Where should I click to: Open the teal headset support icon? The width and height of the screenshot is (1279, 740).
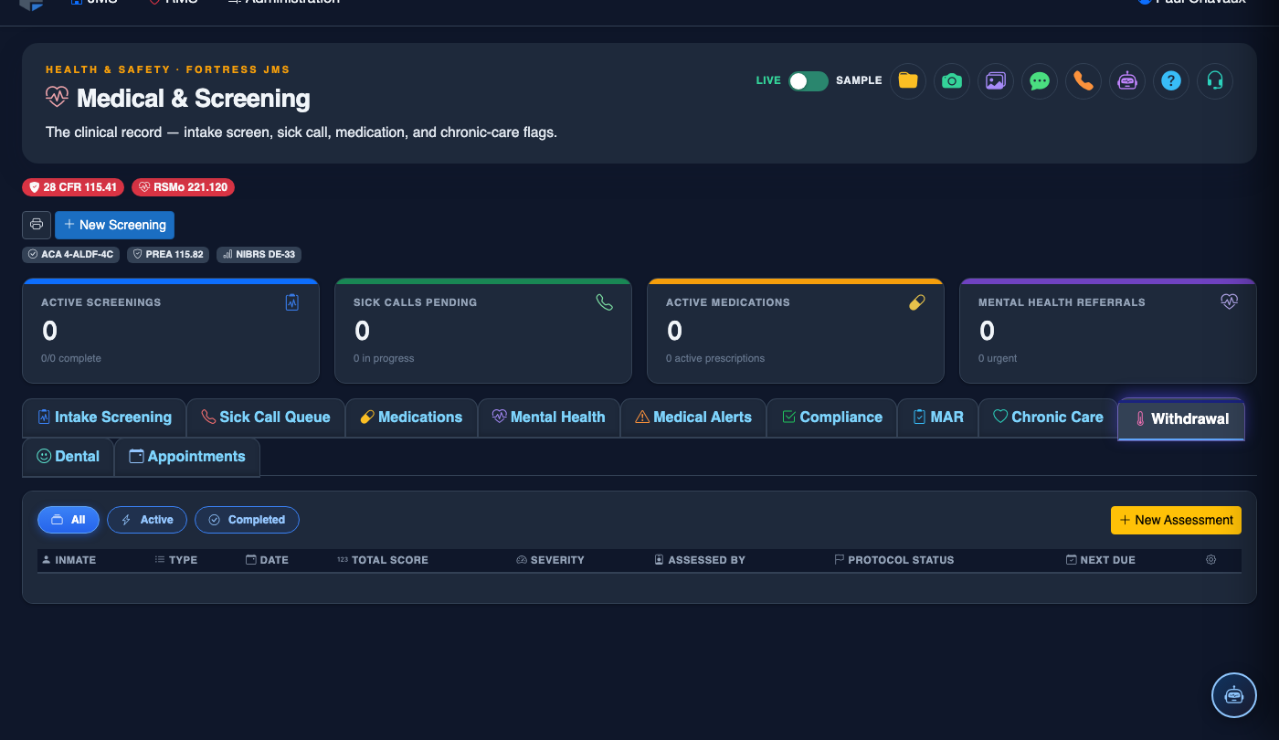coord(1215,80)
